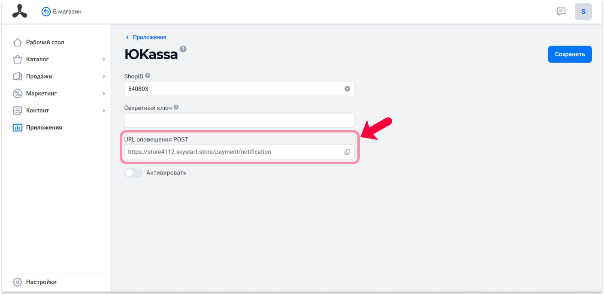Click the ЮKassa page heading
604x295 pixels.
[151, 54]
